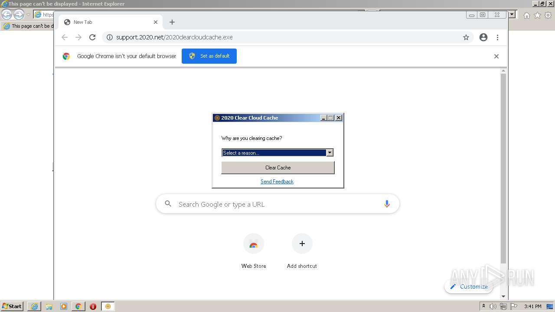Open the Chrome profile avatar menu
The width and height of the screenshot is (555, 312).
pos(483,37)
